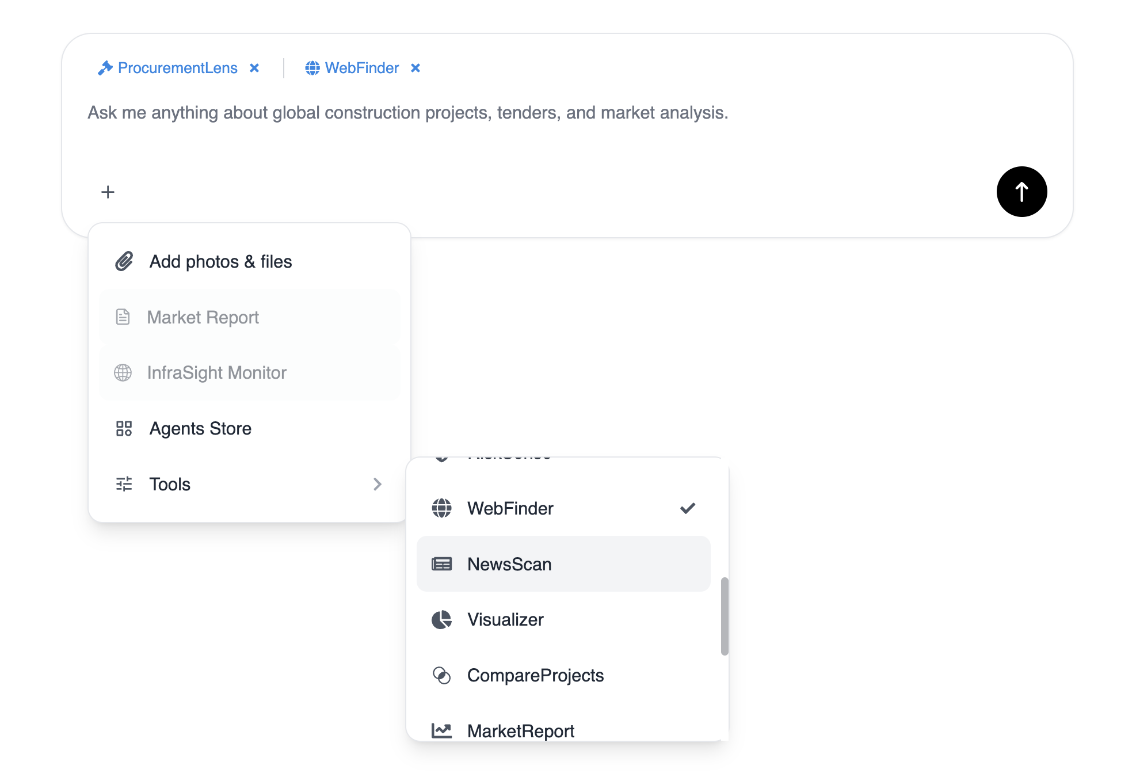The image size is (1136, 777).
Task: Click the WebFinder globe icon in tag
Action: coord(312,68)
